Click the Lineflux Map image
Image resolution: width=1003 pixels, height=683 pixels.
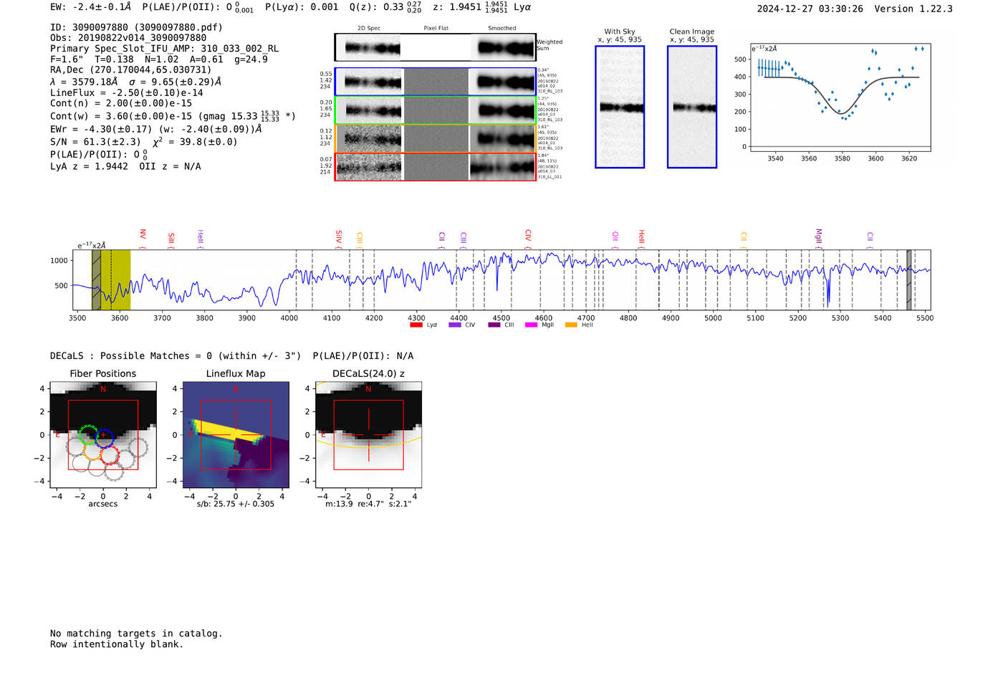(x=236, y=435)
